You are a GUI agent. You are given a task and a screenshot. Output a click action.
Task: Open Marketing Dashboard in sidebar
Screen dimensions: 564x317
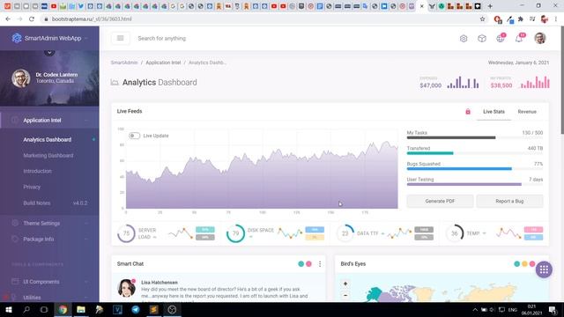coord(49,156)
